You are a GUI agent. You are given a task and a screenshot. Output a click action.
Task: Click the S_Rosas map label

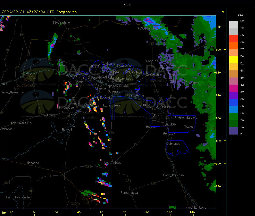[114, 91]
